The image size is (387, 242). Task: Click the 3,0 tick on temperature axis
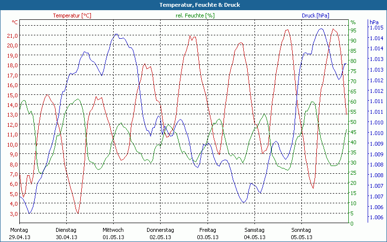click(13, 213)
